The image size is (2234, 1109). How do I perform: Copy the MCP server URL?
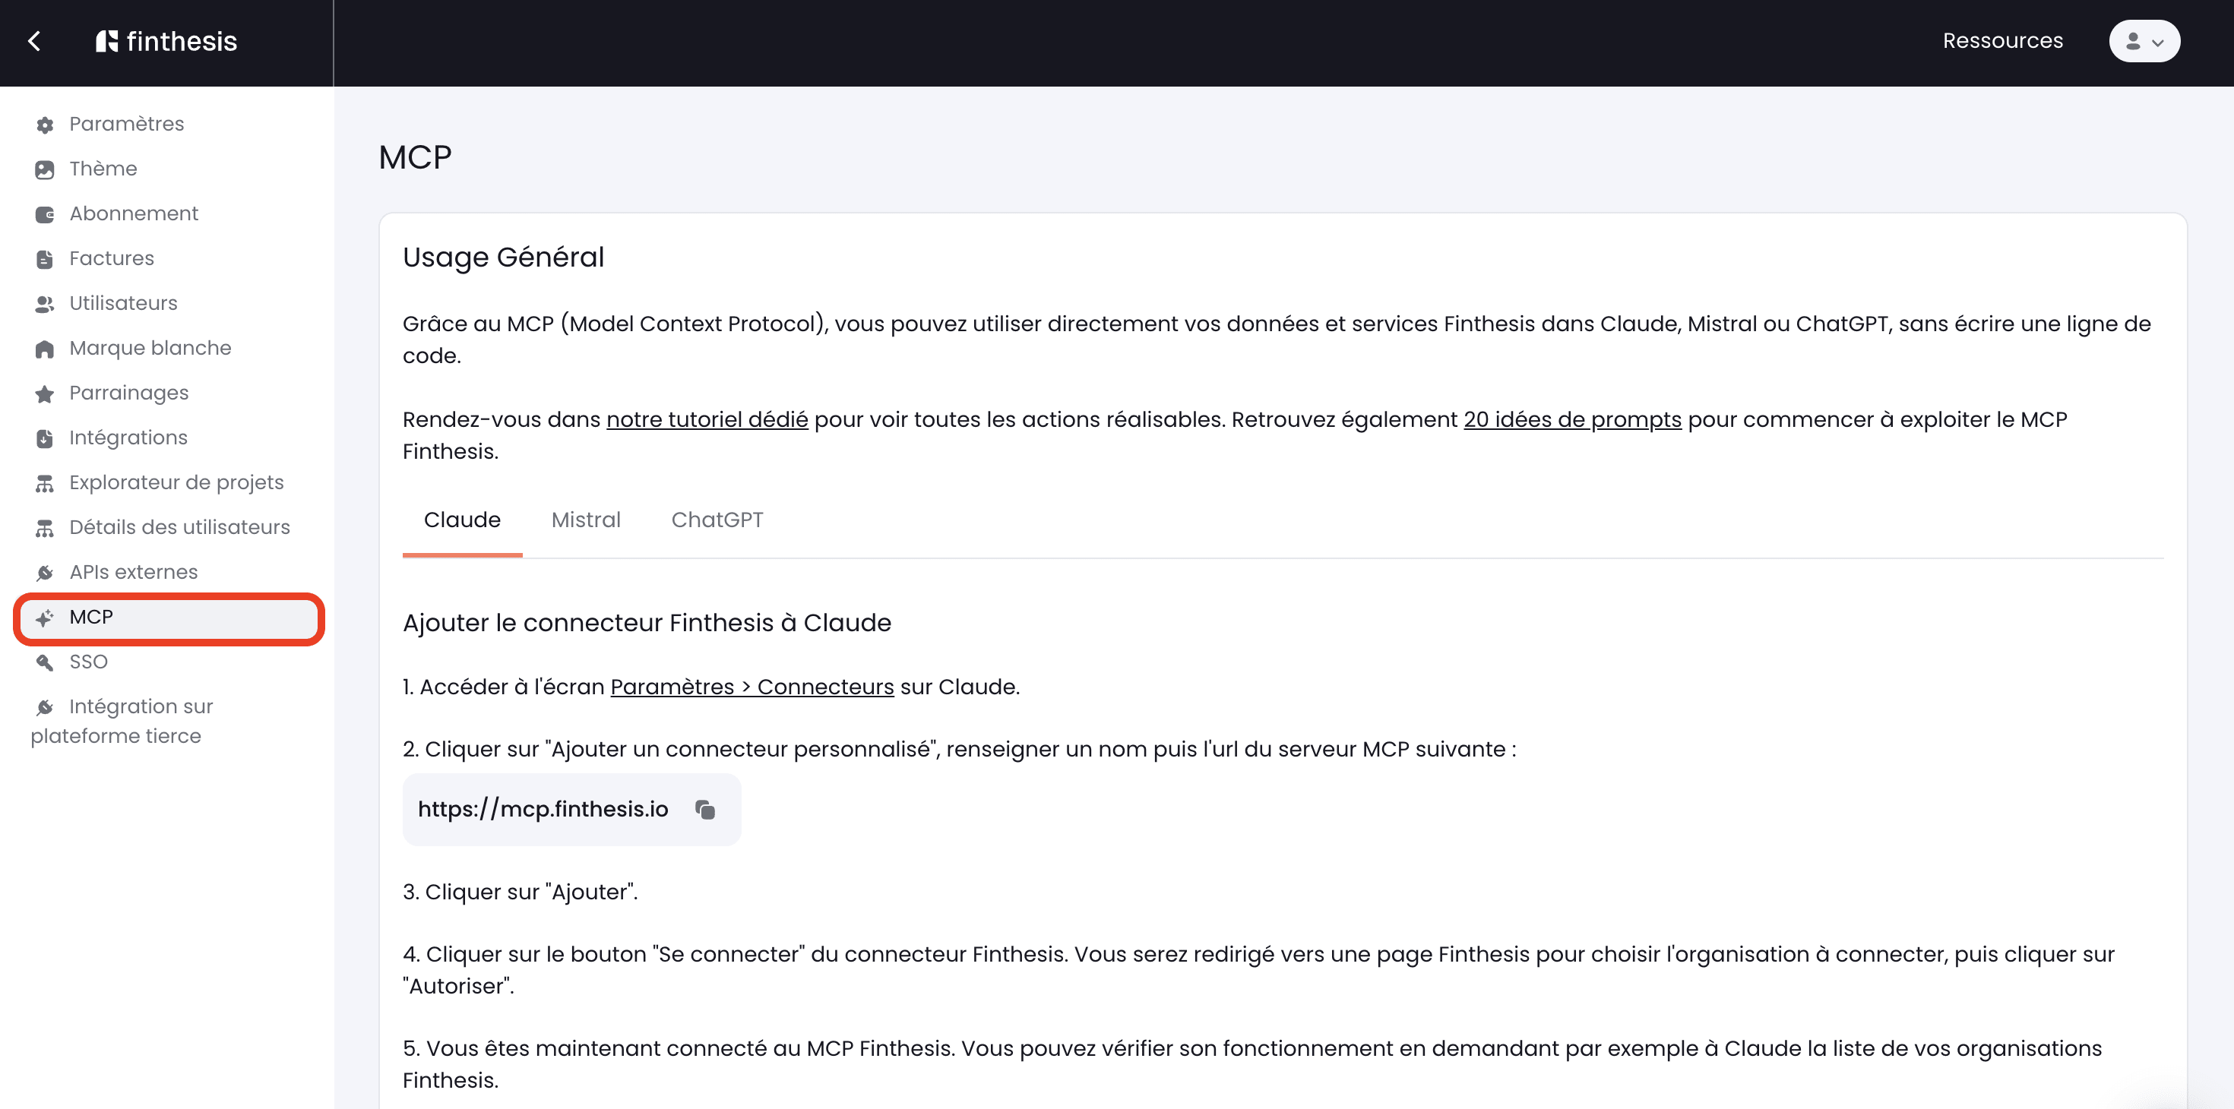[705, 809]
